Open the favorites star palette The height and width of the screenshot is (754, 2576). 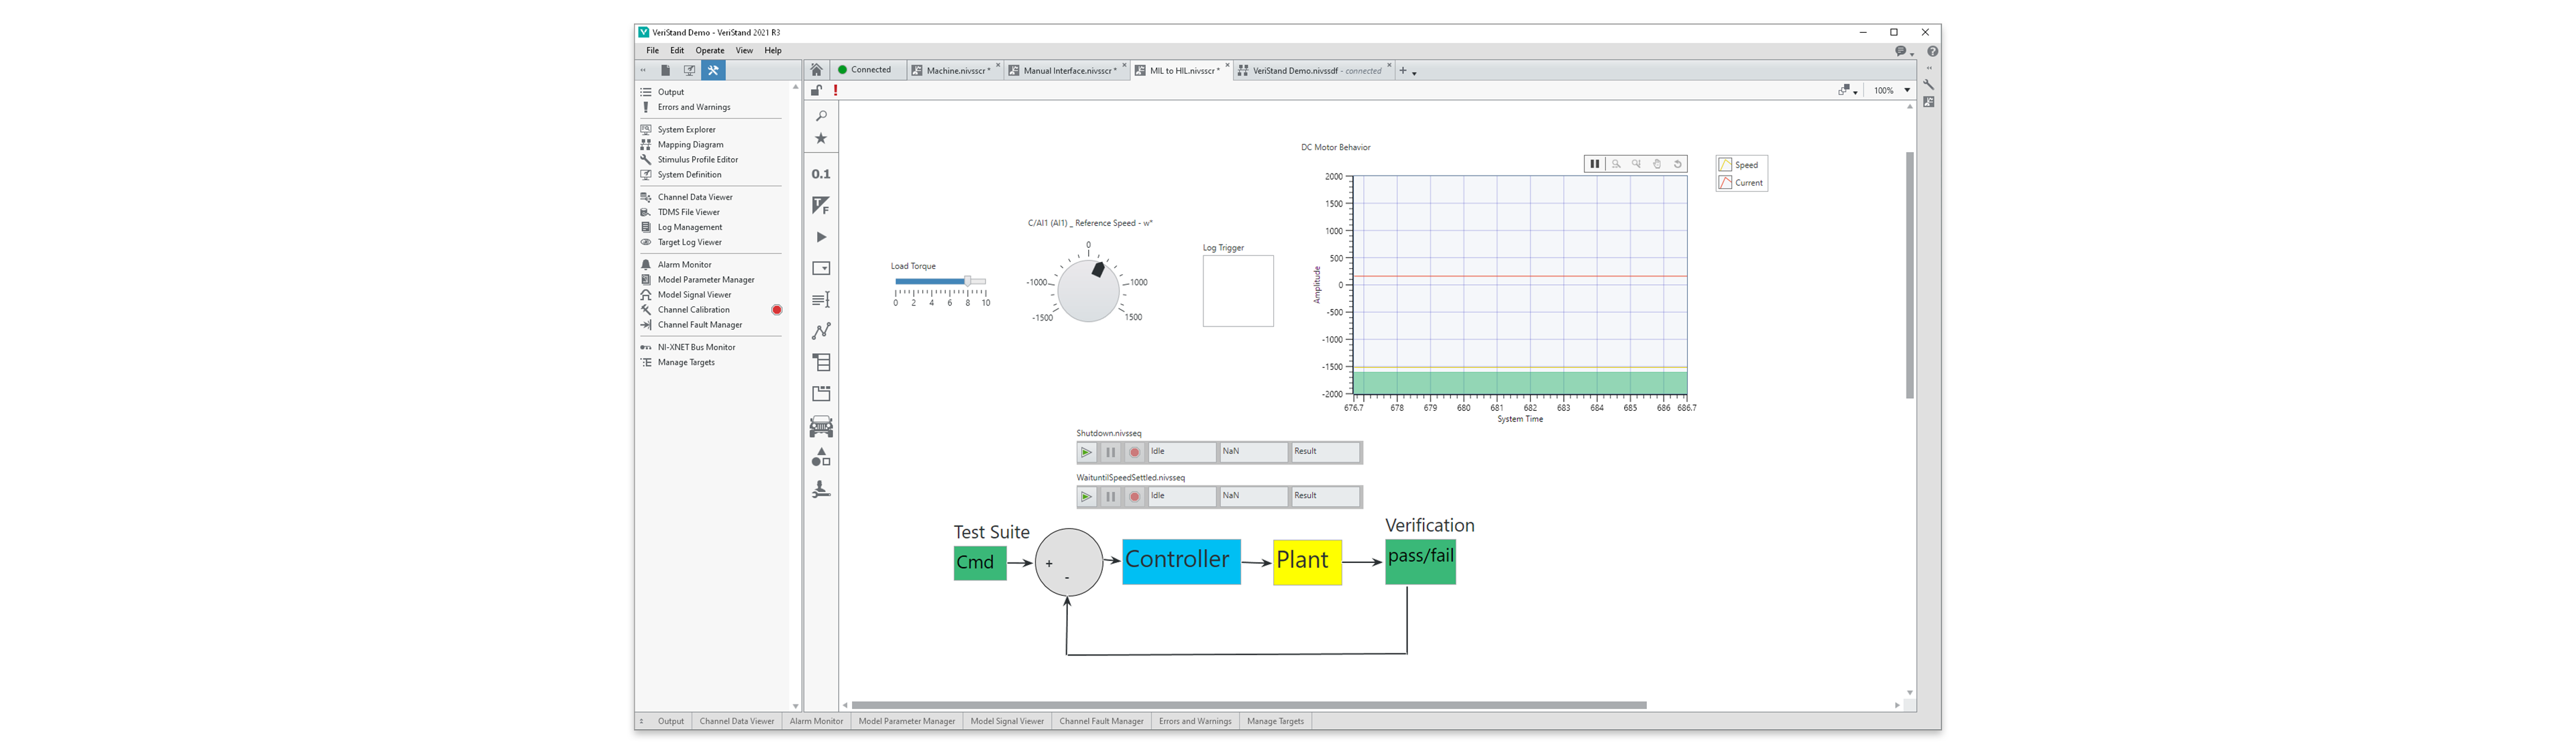(821, 139)
